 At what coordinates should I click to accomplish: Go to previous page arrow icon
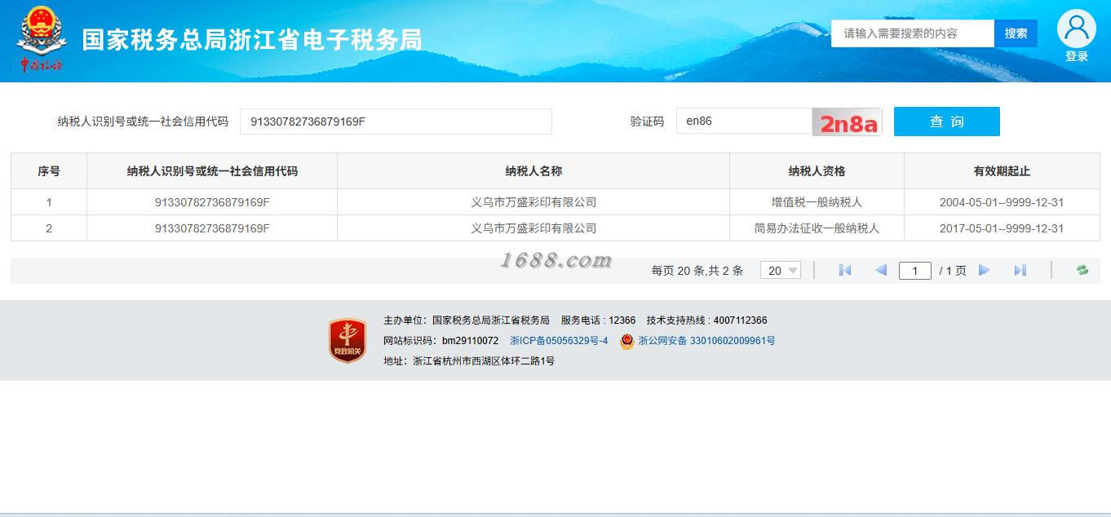[881, 271]
